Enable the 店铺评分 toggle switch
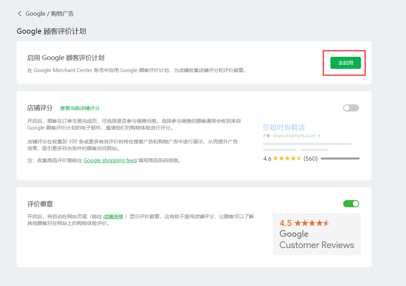The image size is (406, 286). (x=351, y=108)
